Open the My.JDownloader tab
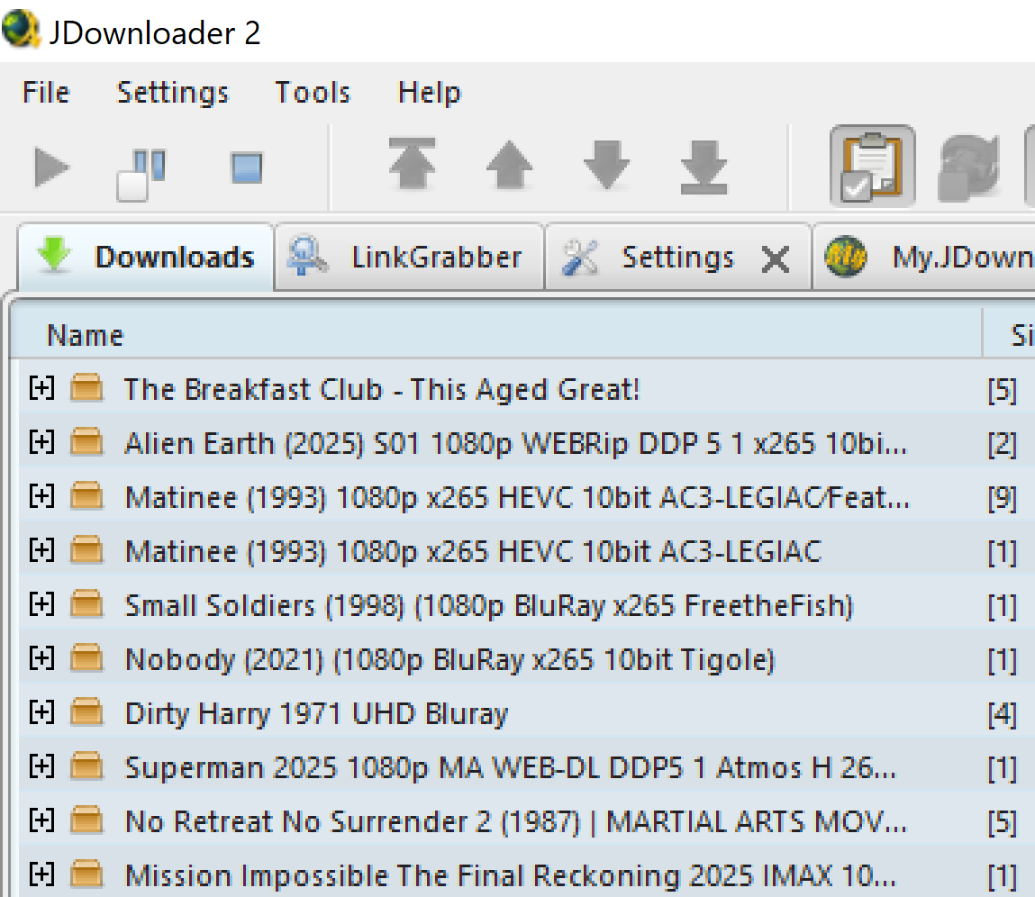This screenshot has width=1035, height=897. (x=924, y=258)
